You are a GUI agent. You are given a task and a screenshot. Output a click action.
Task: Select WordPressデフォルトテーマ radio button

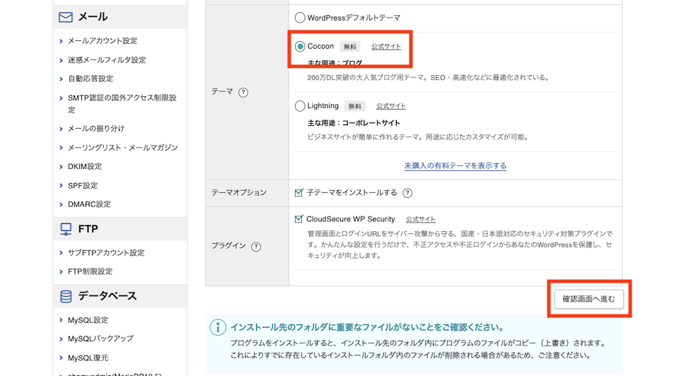[300, 18]
